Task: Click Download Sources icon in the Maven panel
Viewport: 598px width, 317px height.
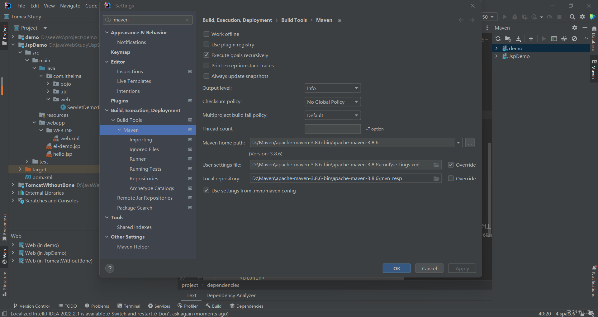Action: pos(518,39)
